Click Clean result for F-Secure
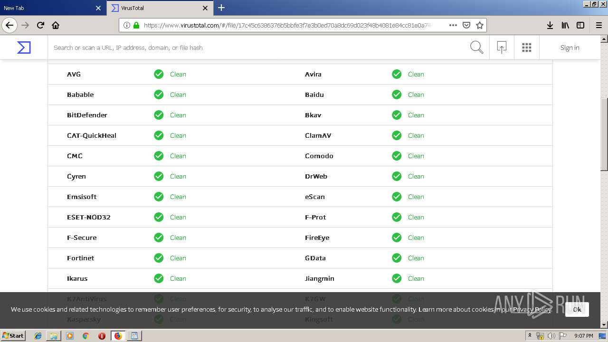This screenshot has height=342, width=608. 178,237
